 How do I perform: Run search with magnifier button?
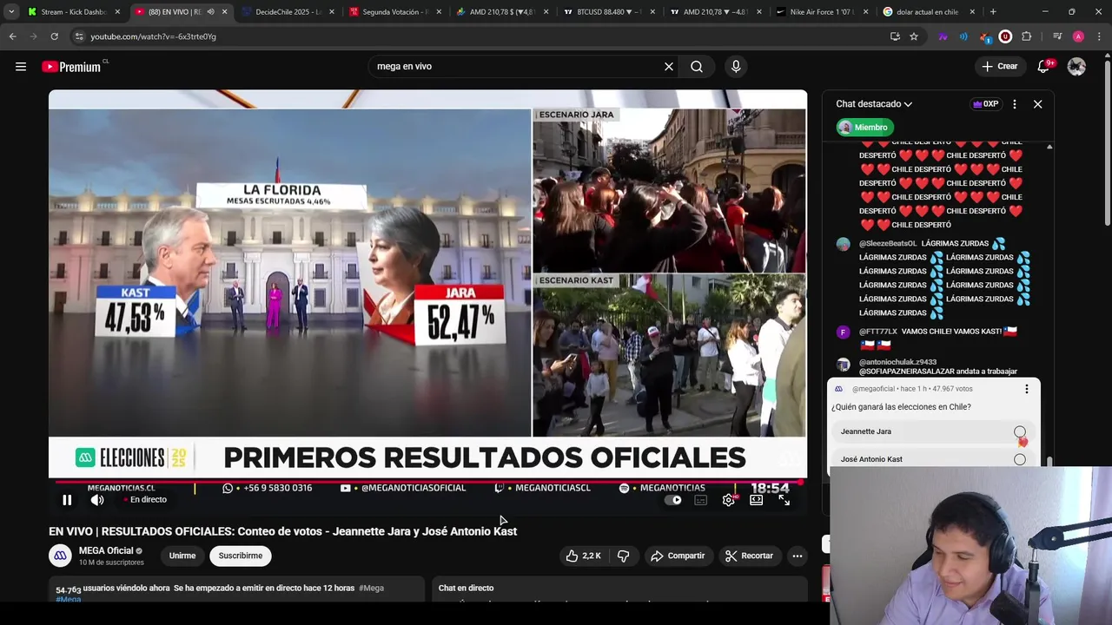[x=697, y=66]
